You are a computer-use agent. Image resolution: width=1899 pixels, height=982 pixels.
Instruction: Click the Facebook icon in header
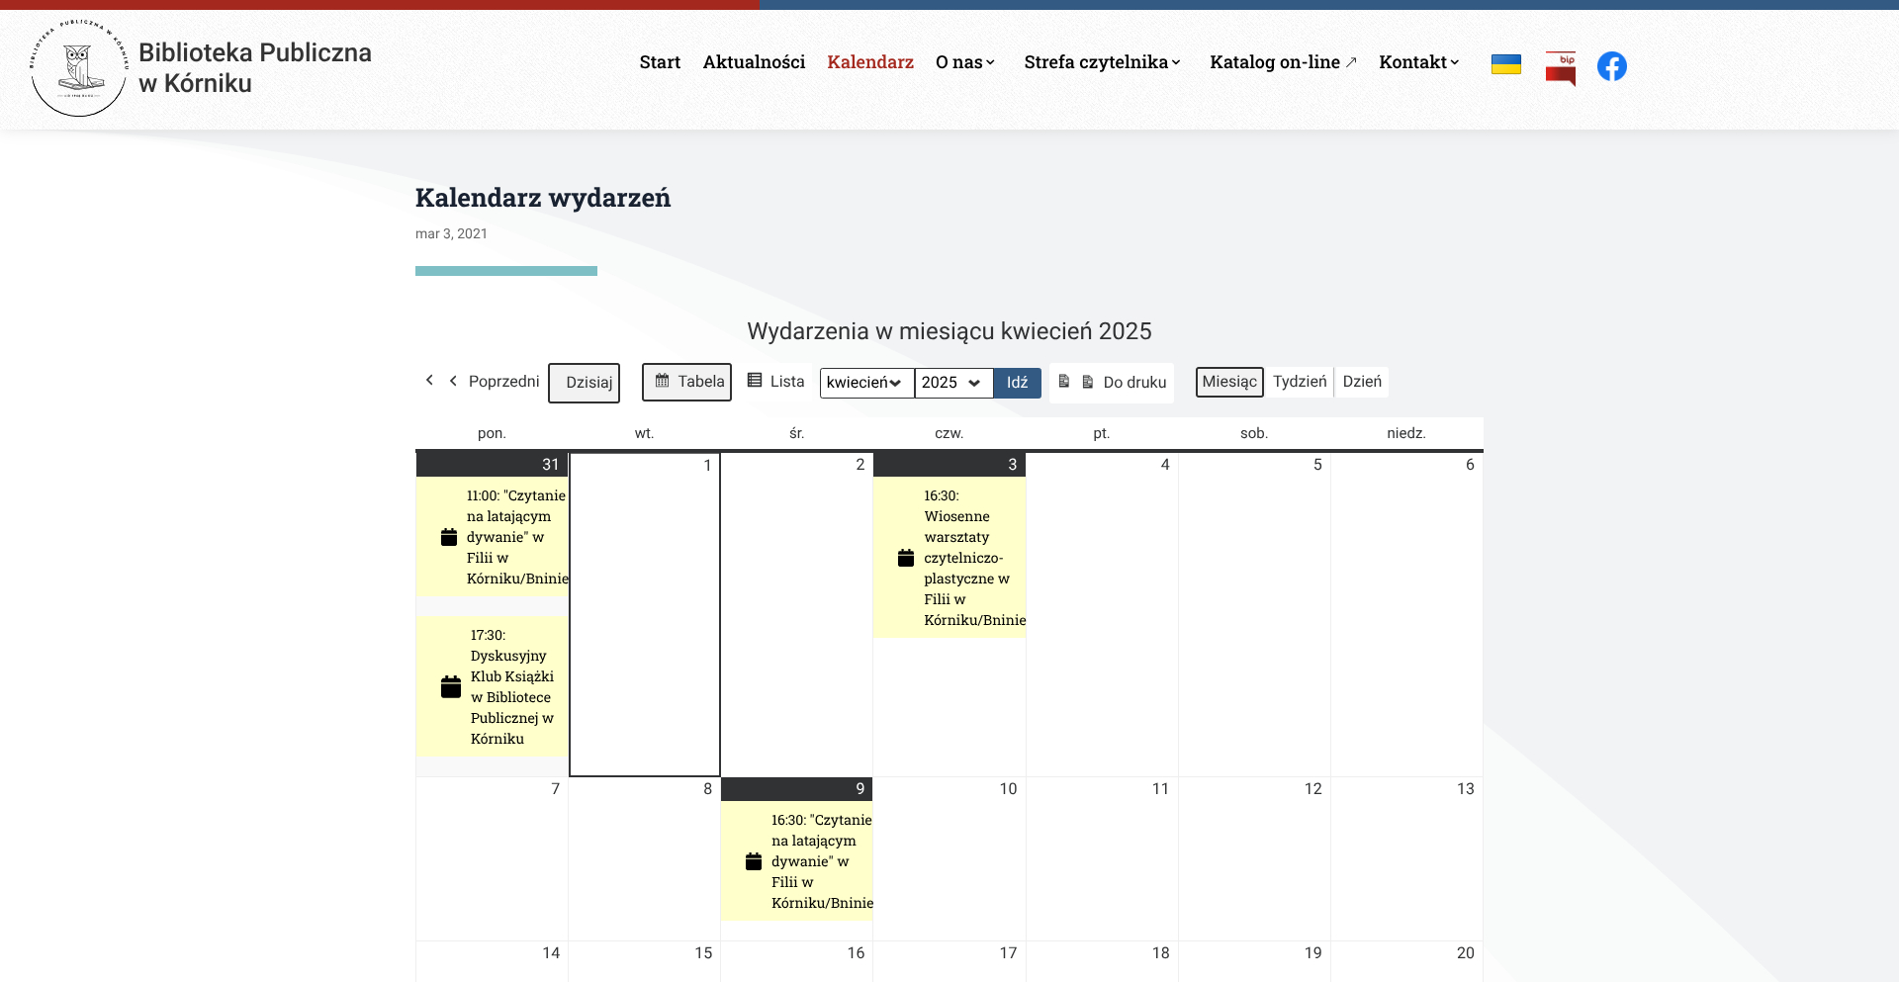coord(1611,66)
